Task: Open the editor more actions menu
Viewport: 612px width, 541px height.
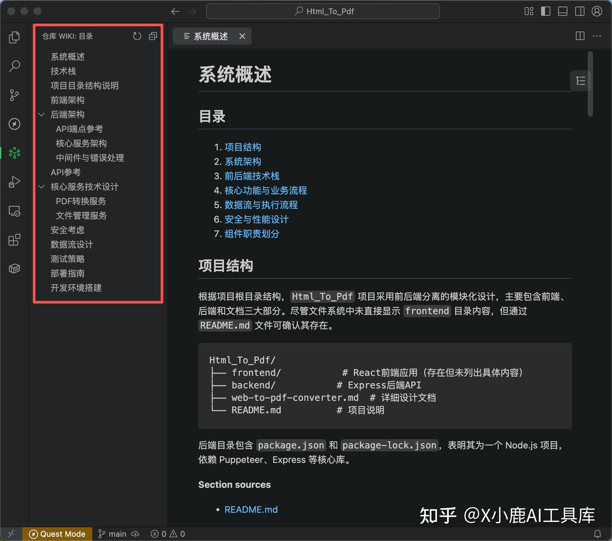Action: [x=597, y=36]
